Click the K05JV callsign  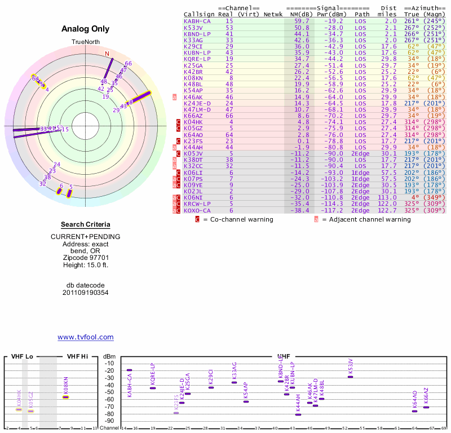coord(193,153)
